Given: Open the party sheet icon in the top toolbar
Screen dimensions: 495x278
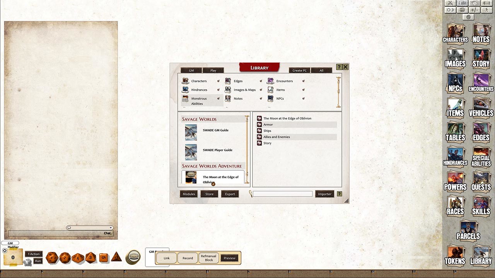Looking at the screenshot, I should 462,3.
